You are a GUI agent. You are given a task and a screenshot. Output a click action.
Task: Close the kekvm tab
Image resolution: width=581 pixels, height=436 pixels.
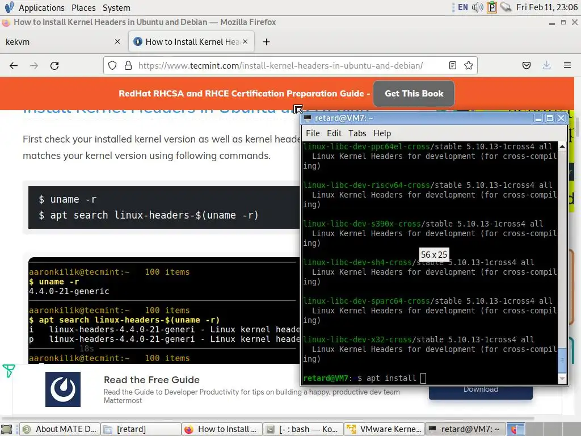point(117,41)
